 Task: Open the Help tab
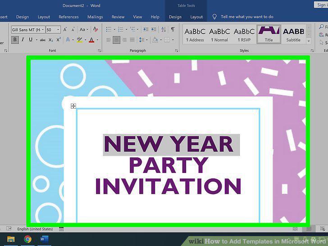coord(155,17)
